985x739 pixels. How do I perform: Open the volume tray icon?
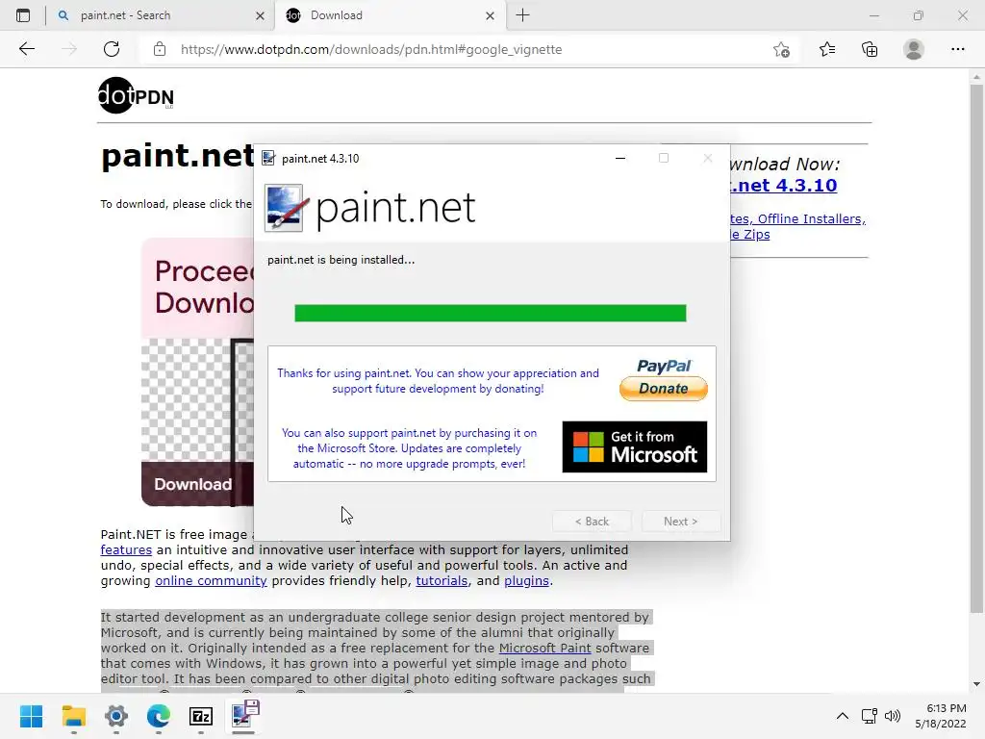(x=892, y=716)
